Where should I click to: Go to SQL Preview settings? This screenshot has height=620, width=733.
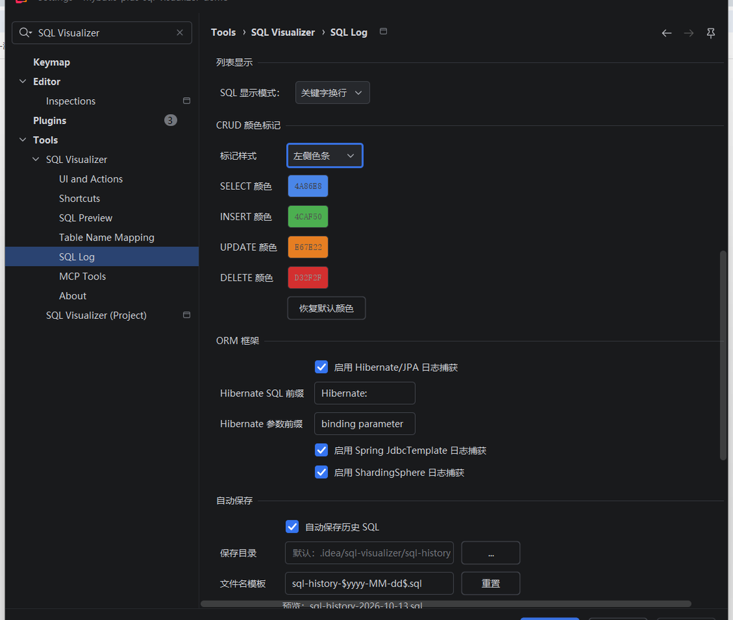[85, 218]
